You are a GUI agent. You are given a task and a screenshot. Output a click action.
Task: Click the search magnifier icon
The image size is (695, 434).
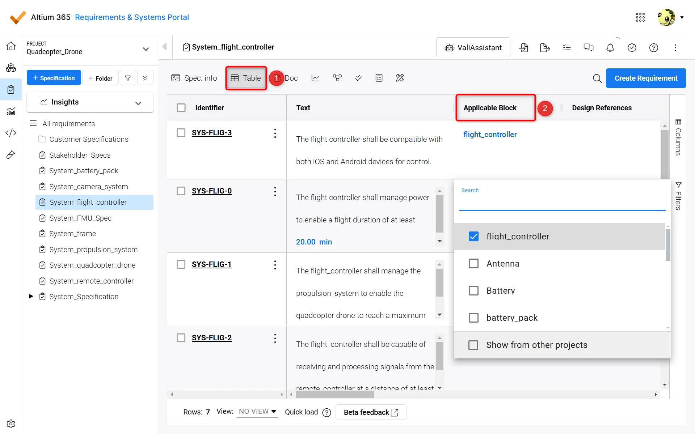[x=597, y=78]
